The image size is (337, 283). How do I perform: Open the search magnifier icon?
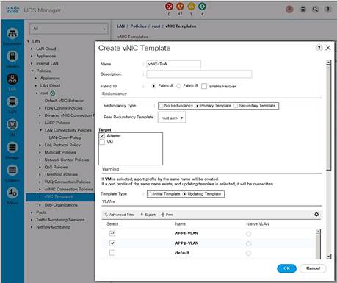315,10
